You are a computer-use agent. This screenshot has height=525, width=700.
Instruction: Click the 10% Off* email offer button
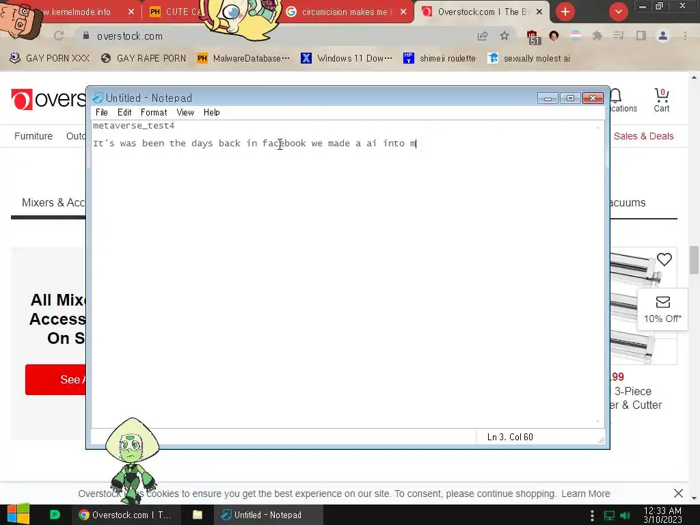[662, 310]
